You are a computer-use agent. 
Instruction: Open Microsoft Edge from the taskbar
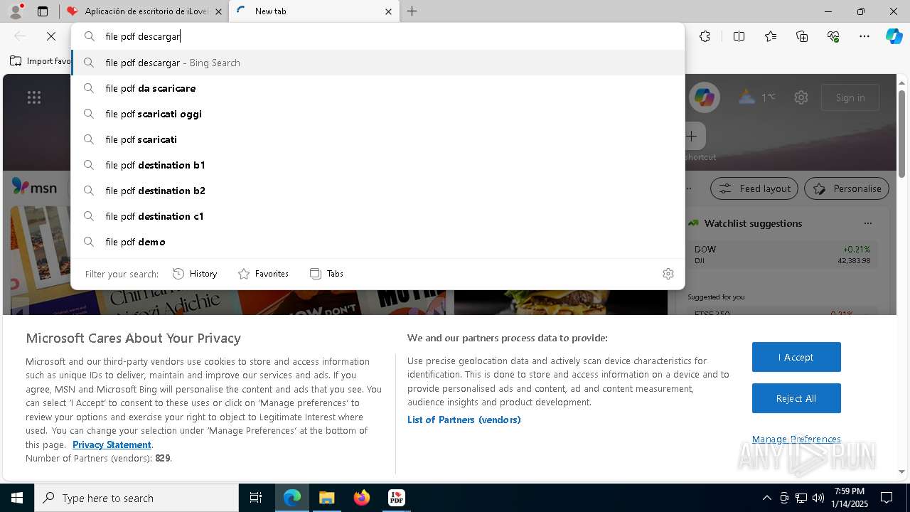click(x=292, y=498)
